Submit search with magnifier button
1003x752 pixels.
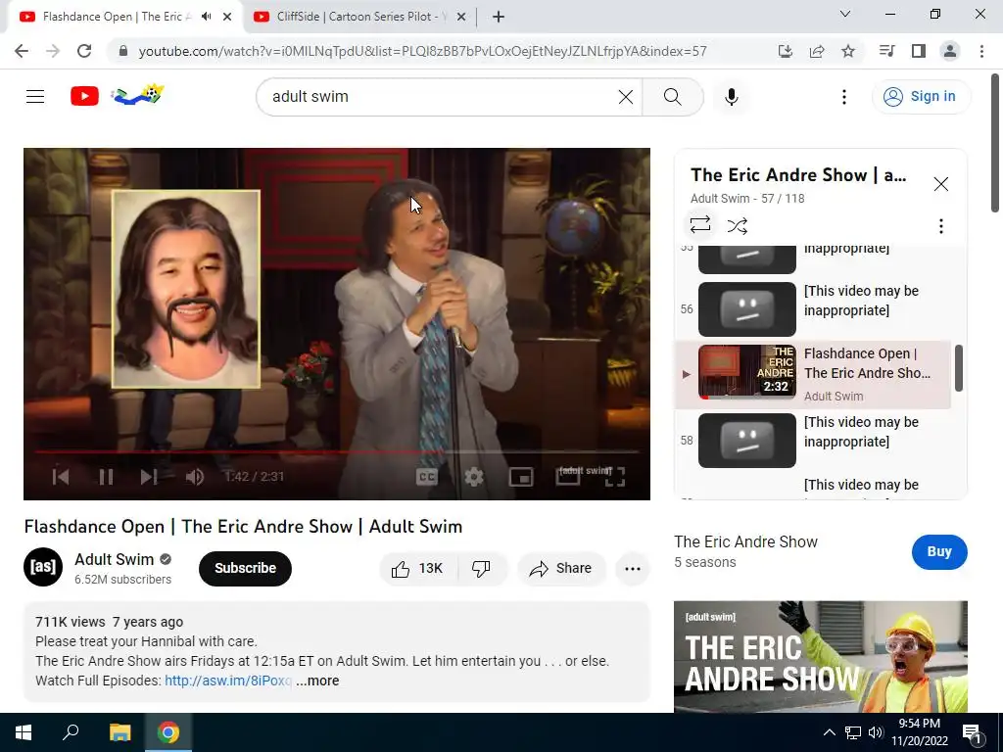click(672, 97)
